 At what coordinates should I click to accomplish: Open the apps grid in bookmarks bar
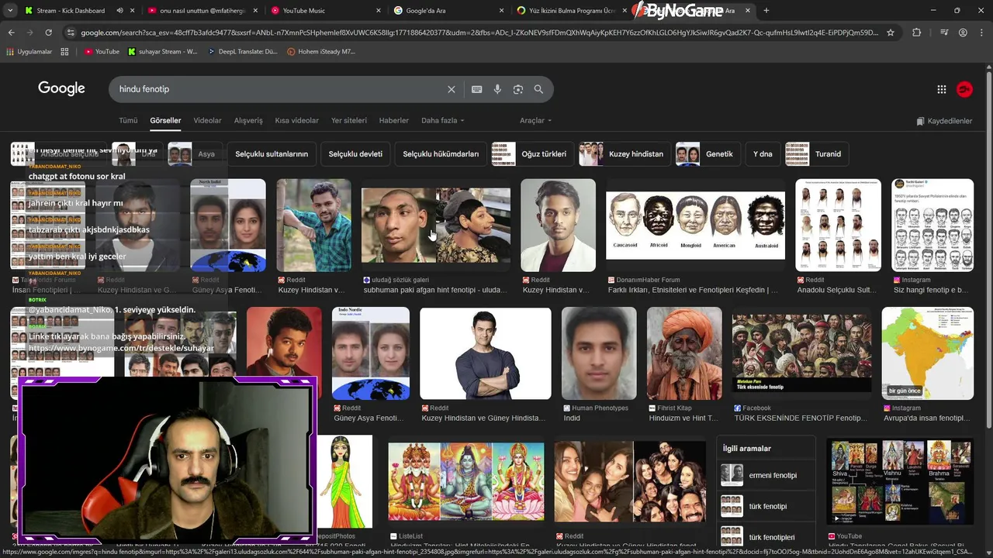(64, 52)
